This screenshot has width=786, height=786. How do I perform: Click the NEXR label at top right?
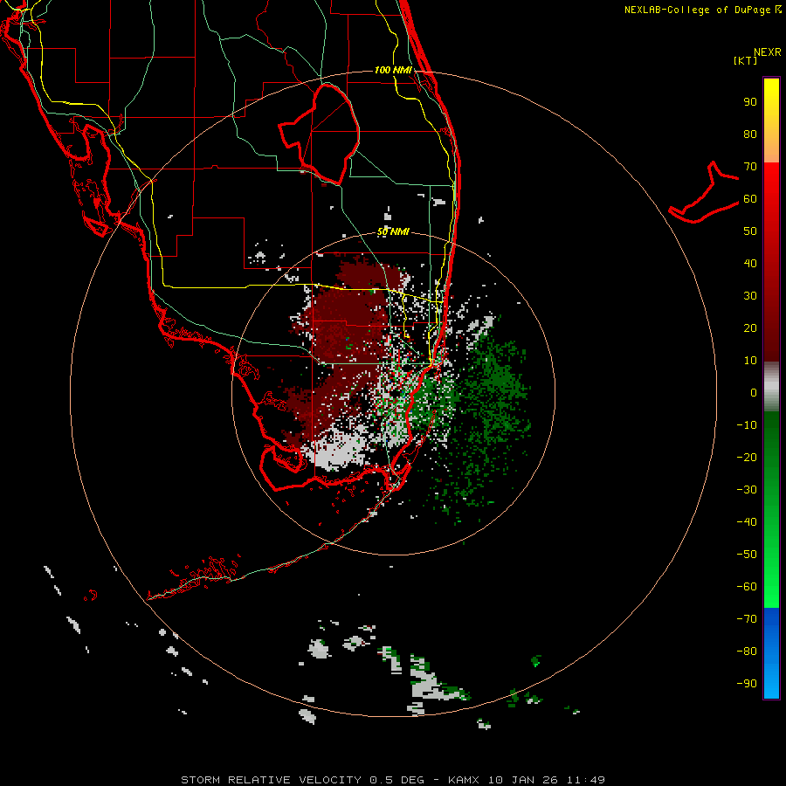coord(768,52)
